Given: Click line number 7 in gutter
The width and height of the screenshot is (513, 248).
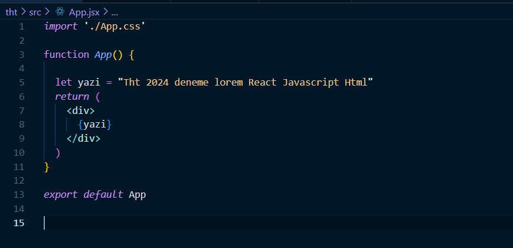Looking at the screenshot, I should [22, 110].
